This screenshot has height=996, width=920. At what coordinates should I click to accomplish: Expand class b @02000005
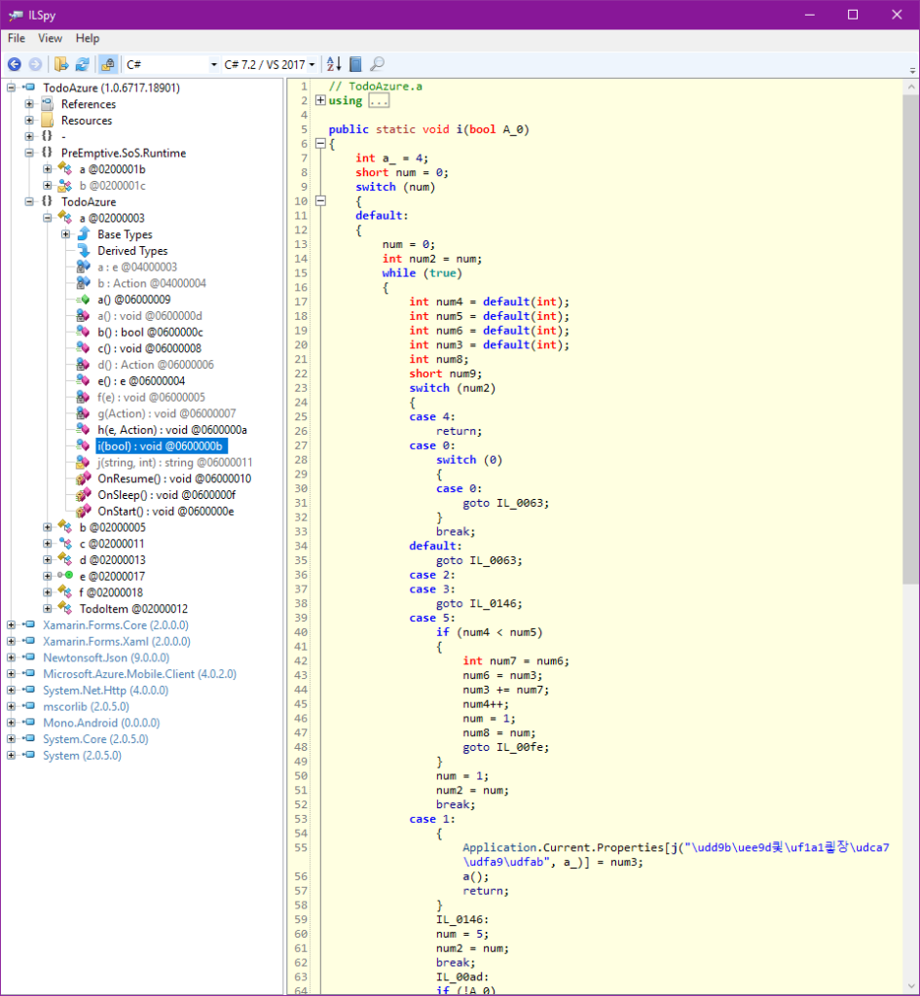[48, 527]
